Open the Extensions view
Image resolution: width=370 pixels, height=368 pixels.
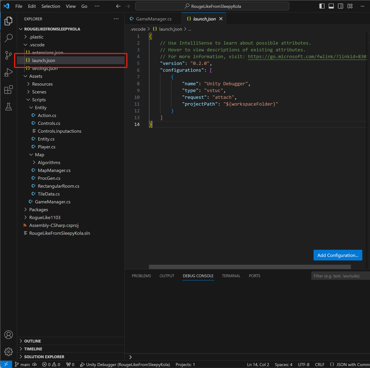8,90
